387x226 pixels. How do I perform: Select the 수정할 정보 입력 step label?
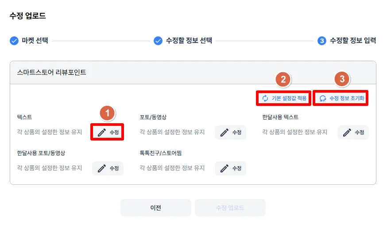(353, 41)
